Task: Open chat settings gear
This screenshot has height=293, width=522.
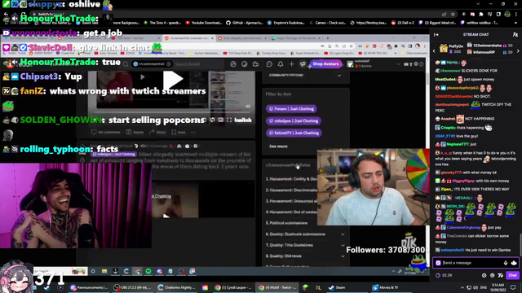Action: pos(484,275)
